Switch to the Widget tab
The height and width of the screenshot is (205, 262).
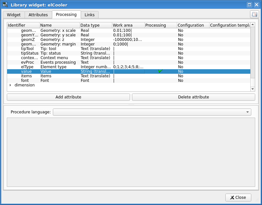pos(14,15)
